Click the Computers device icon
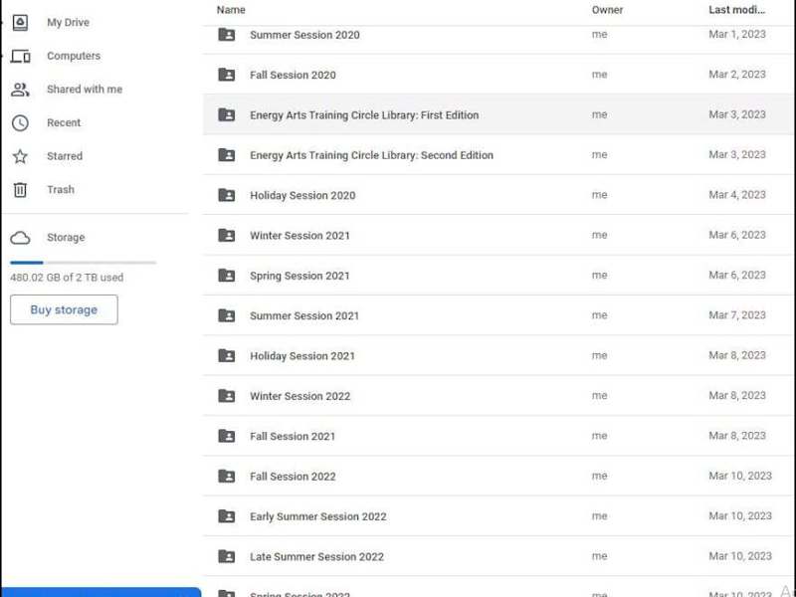This screenshot has height=597, width=796. (20, 56)
